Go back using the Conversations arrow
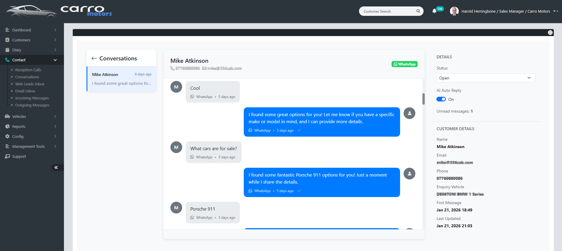The width and height of the screenshot is (562, 251). click(94, 58)
